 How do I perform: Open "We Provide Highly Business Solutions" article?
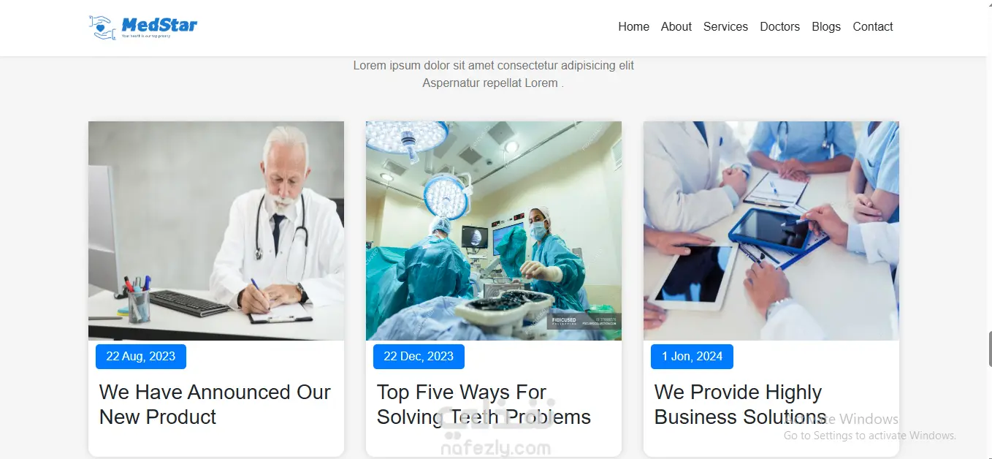(x=740, y=404)
